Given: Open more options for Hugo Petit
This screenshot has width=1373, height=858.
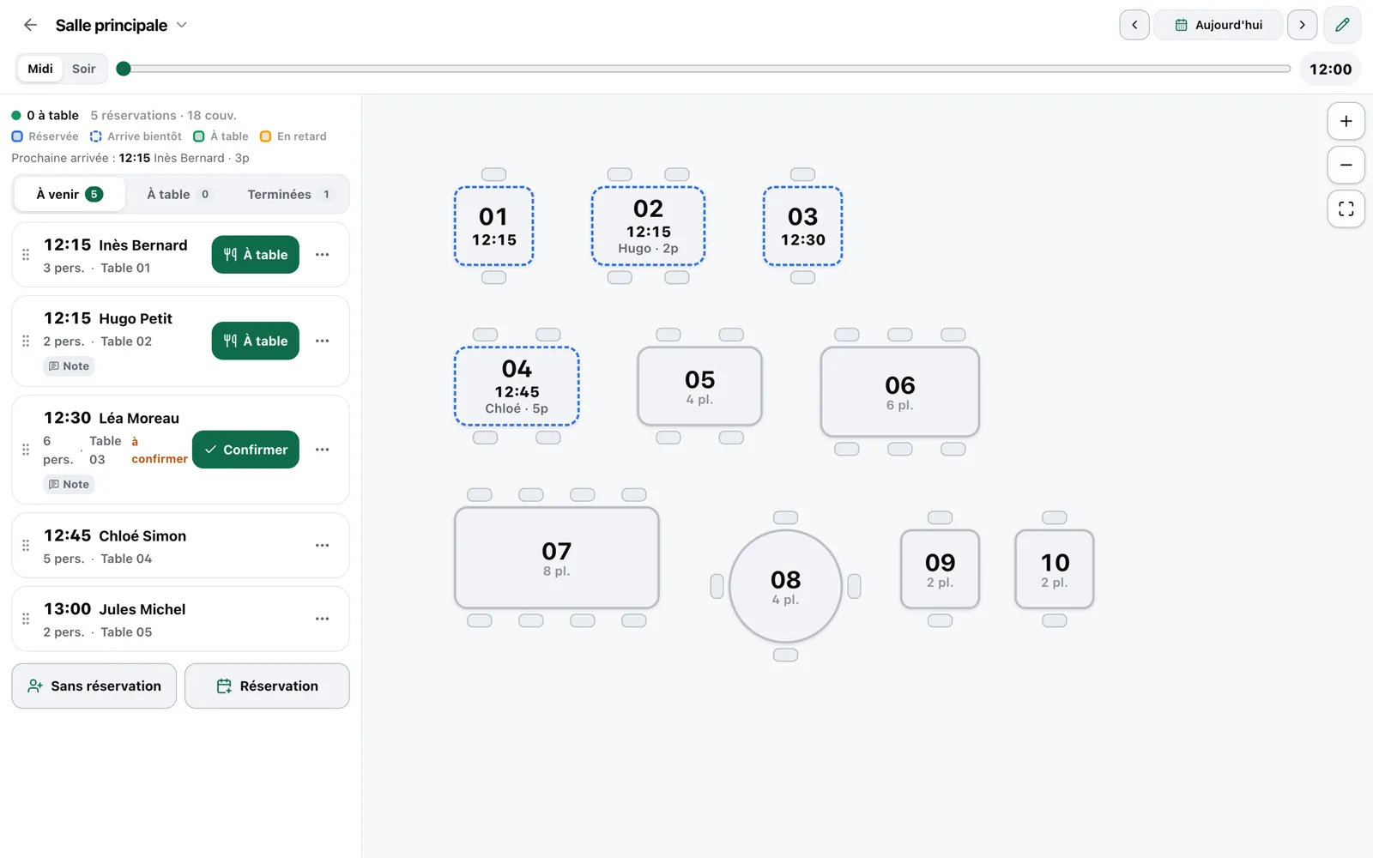Looking at the screenshot, I should pyautogui.click(x=323, y=341).
